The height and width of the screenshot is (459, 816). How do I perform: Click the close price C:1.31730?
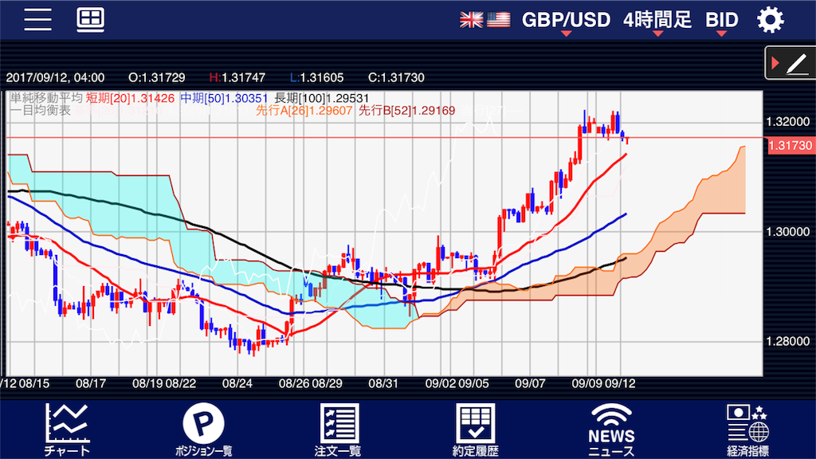click(x=396, y=77)
